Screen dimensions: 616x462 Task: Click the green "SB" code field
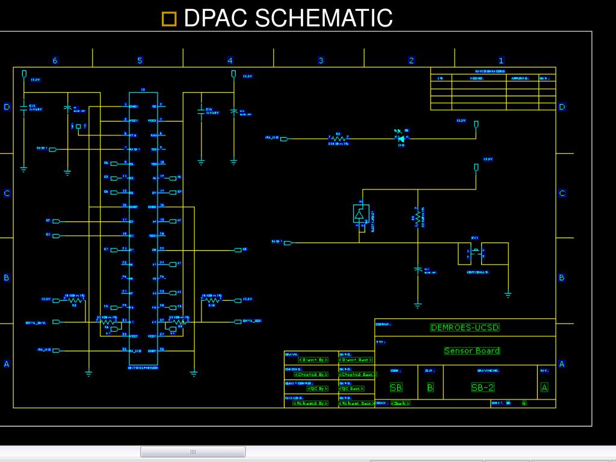point(396,387)
